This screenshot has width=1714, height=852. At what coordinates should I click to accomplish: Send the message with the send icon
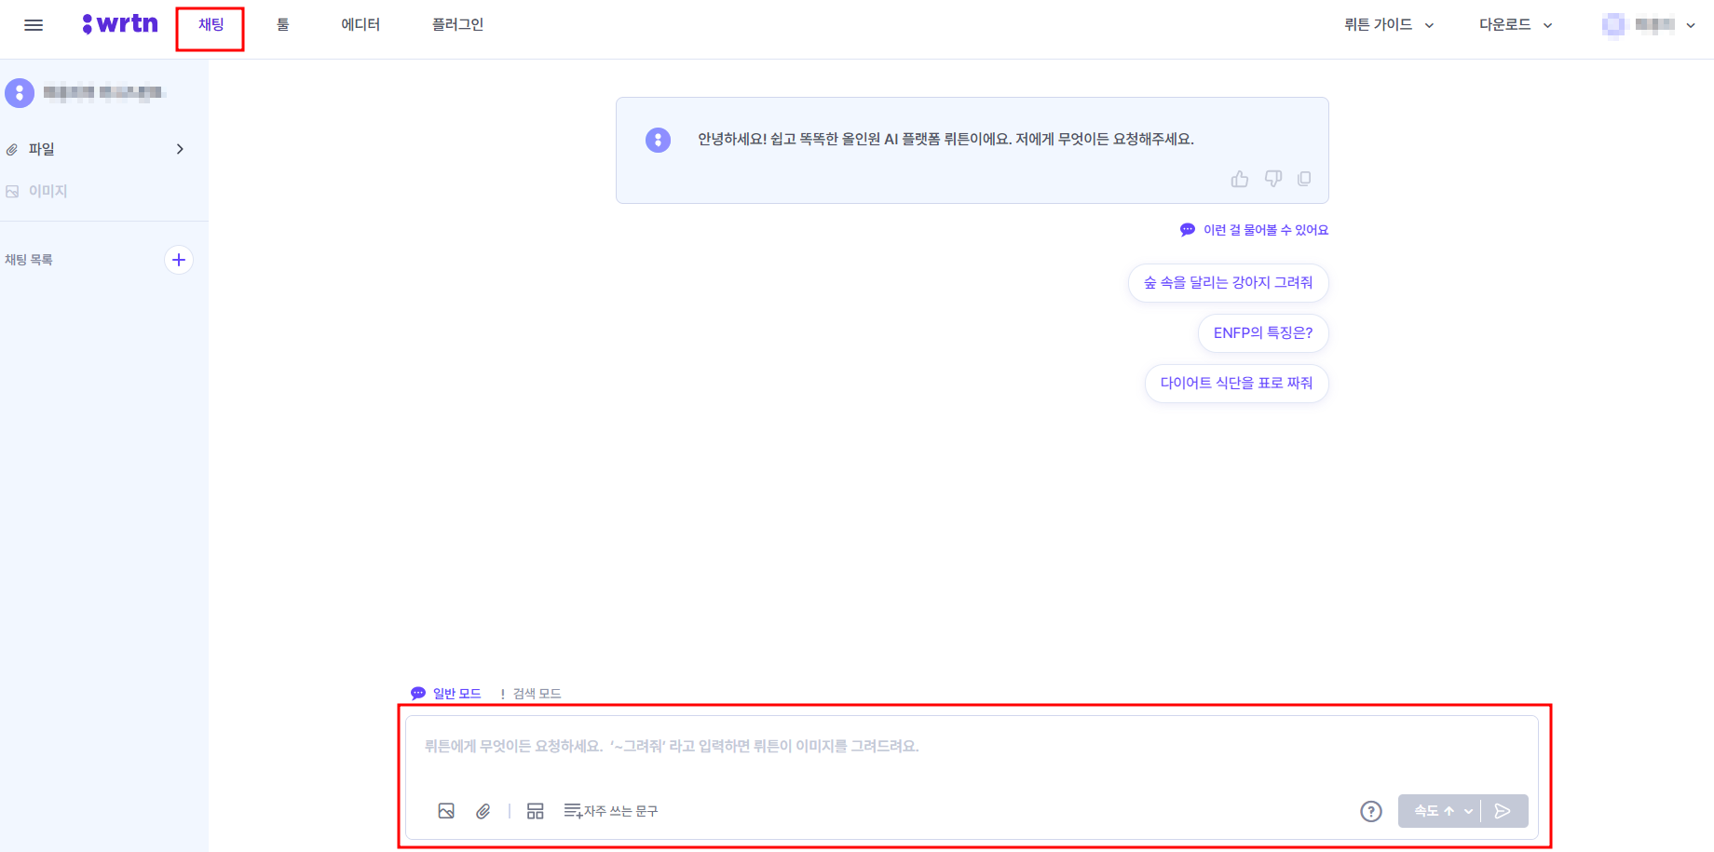(x=1503, y=810)
